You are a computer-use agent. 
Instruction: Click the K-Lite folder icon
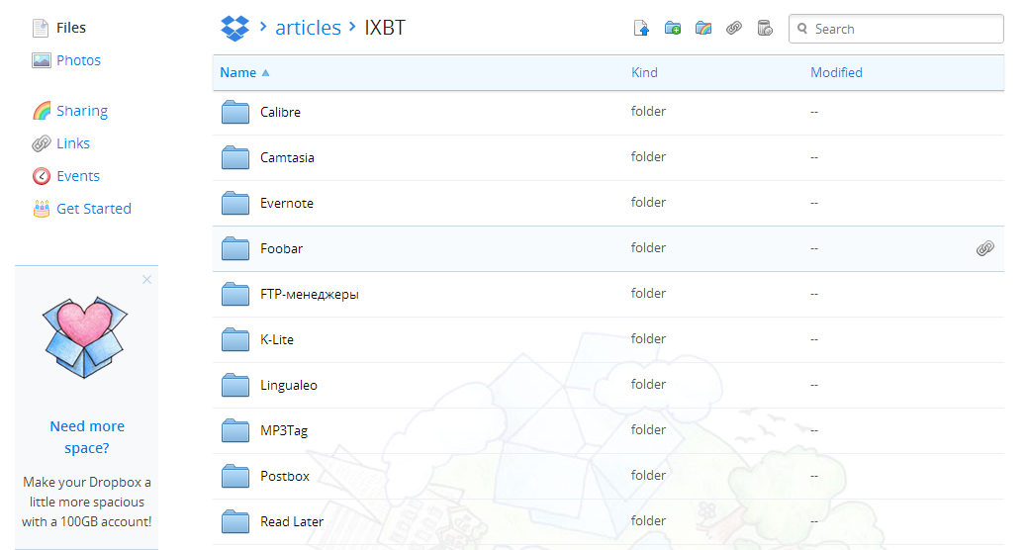235,340
